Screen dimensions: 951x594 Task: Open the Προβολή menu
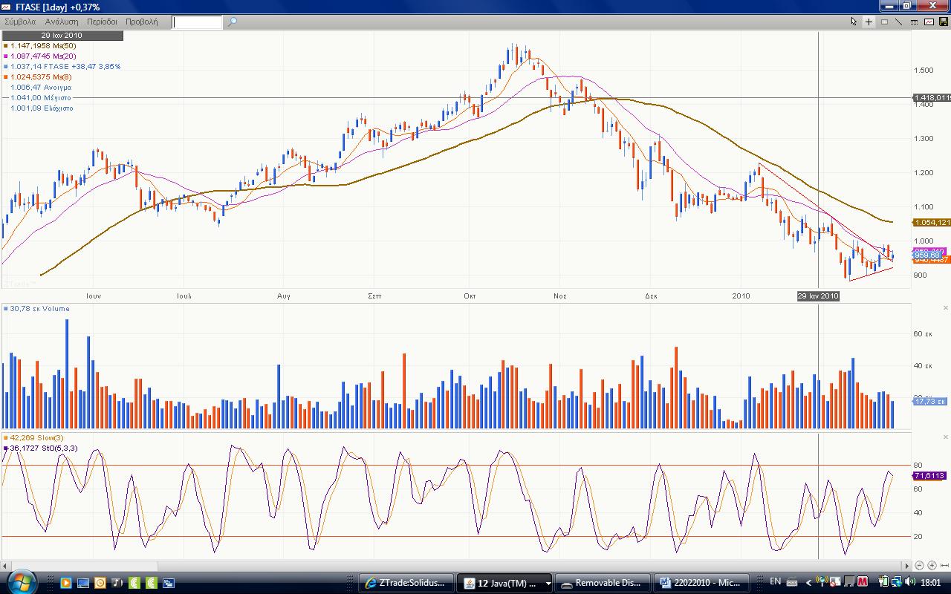tap(142, 22)
